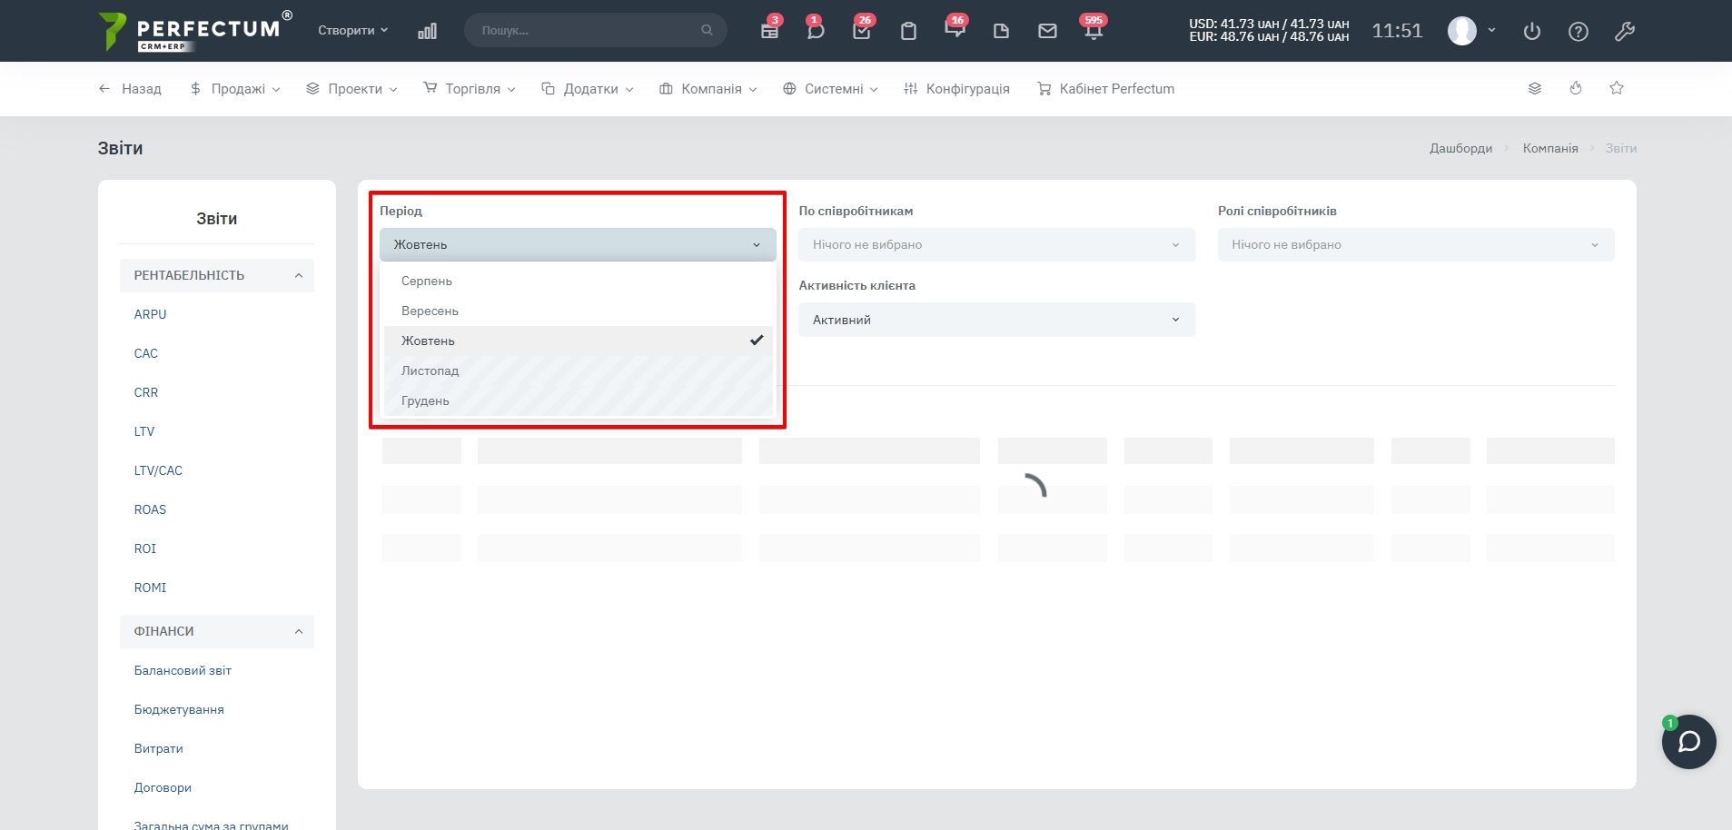Image resolution: width=1732 pixels, height=830 pixels.
Task: Open the help question mark icon
Action: 1579,32
